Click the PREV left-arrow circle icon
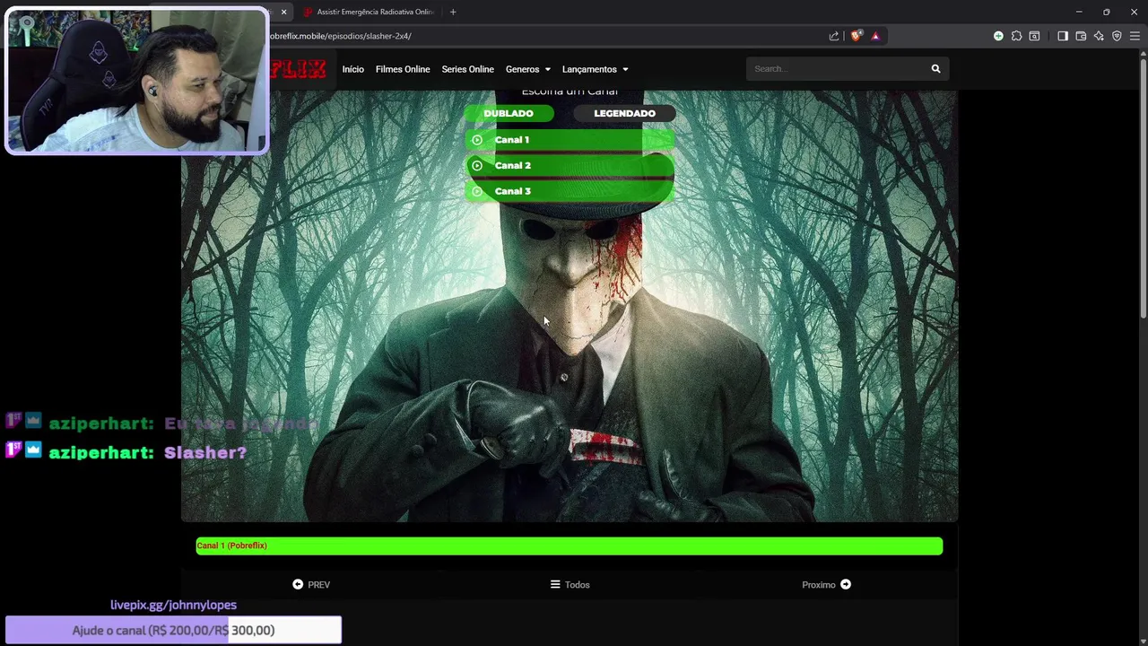The width and height of the screenshot is (1148, 646). [x=298, y=584]
